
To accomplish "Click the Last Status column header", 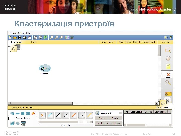I will pos(136,112).
